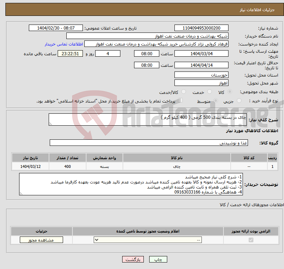
Task: Click the request creator name field
Action: tap(156, 44)
